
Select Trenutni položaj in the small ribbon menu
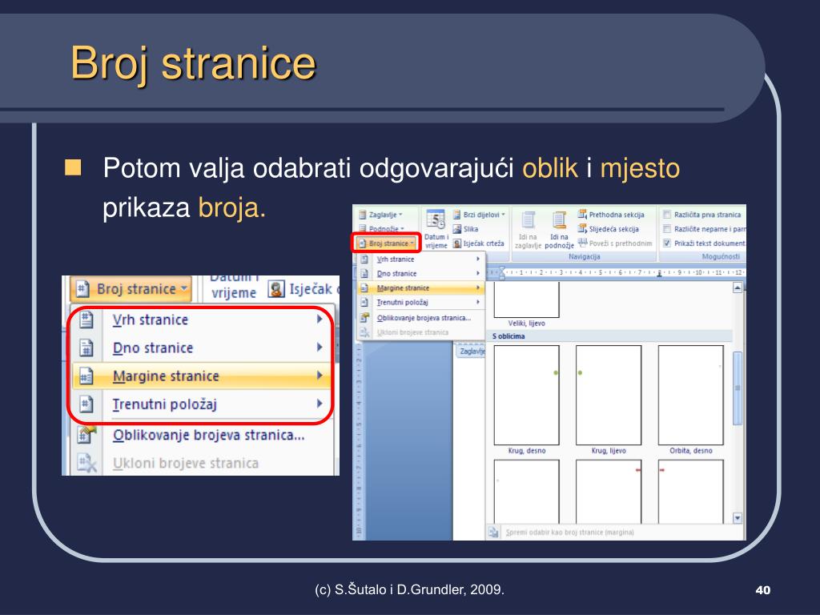pos(421,302)
